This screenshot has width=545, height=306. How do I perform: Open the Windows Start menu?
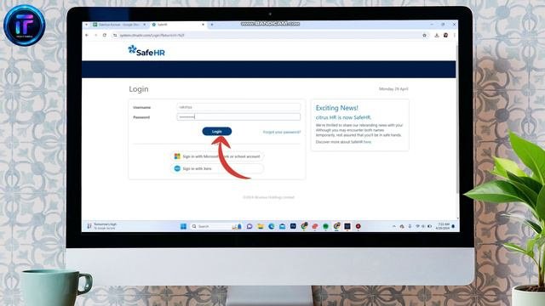pos(184,227)
